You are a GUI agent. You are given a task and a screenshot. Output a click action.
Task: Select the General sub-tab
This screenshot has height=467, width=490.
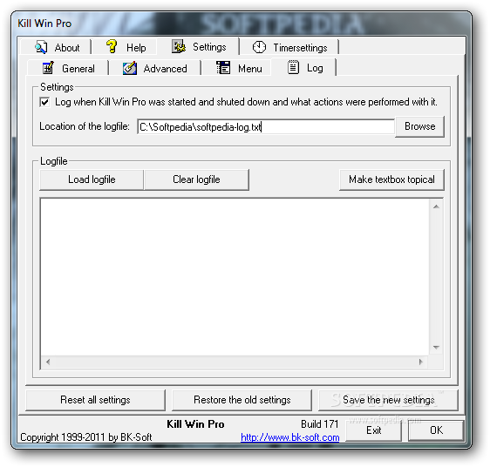[x=68, y=68]
